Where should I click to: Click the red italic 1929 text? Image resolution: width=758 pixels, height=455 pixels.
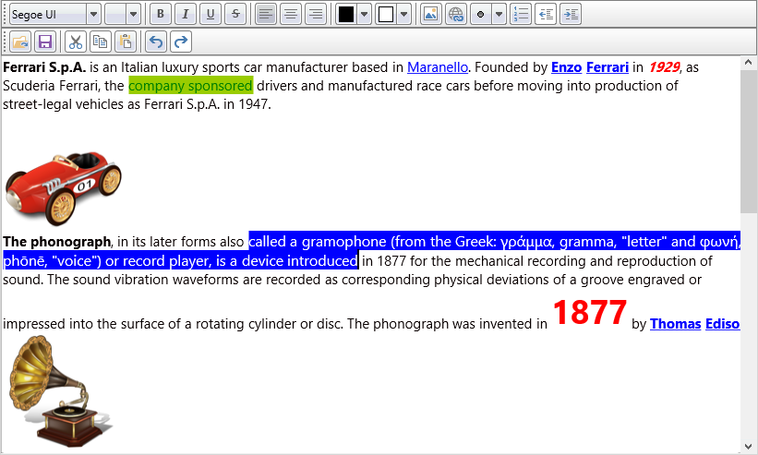pyautogui.click(x=664, y=67)
